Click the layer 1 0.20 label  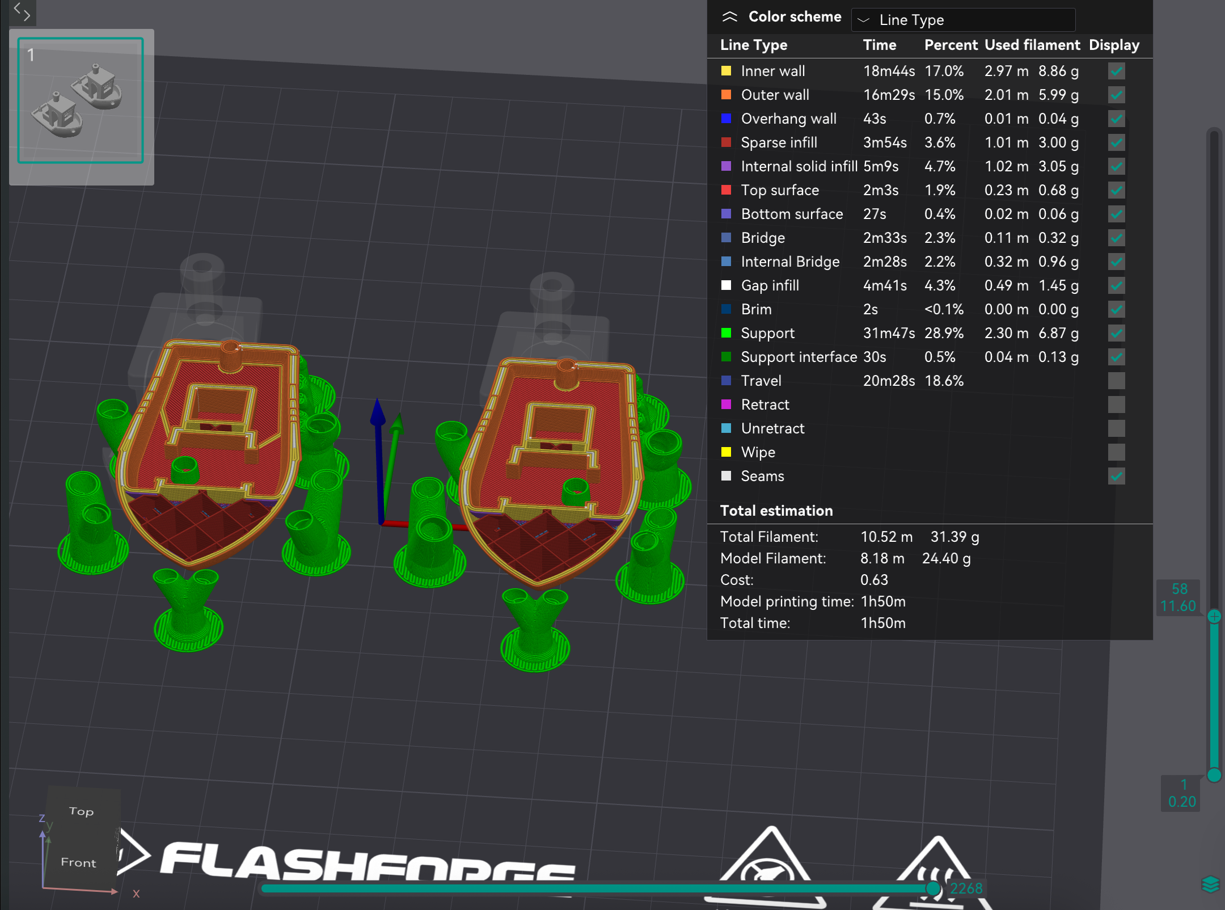(x=1182, y=793)
